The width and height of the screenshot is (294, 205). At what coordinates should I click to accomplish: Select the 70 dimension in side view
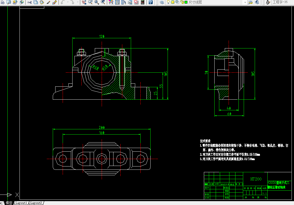pos(206,72)
